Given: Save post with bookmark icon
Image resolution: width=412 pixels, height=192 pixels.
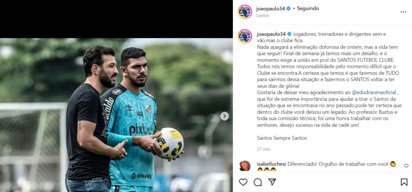Looking at the screenshot, I should 404,182.
